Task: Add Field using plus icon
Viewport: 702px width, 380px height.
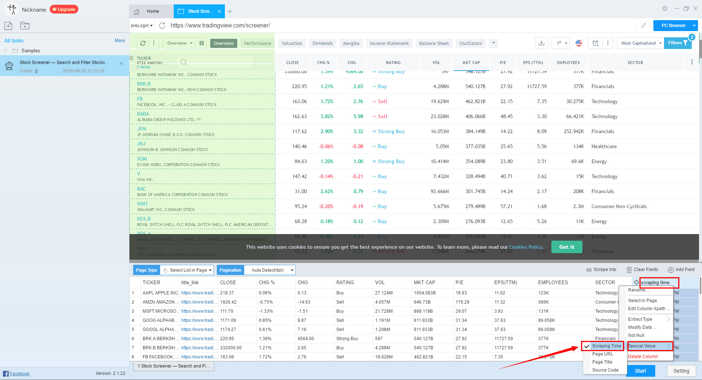Action: (x=682, y=270)
